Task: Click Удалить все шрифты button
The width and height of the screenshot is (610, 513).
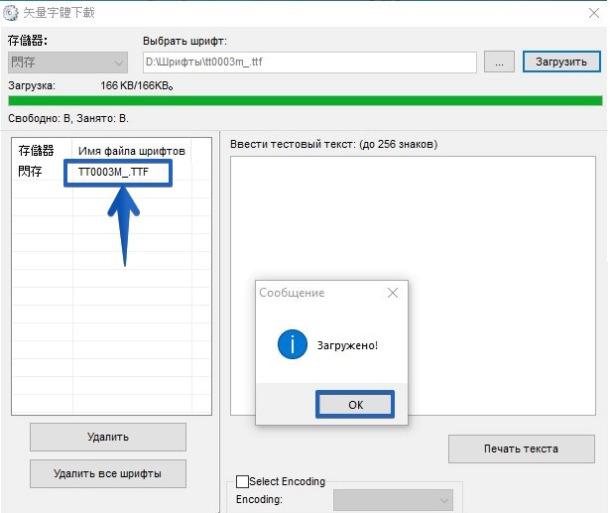Action: point(107,473)
